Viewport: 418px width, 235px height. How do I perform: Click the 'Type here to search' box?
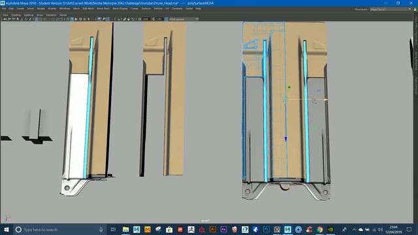pos(60,229)
